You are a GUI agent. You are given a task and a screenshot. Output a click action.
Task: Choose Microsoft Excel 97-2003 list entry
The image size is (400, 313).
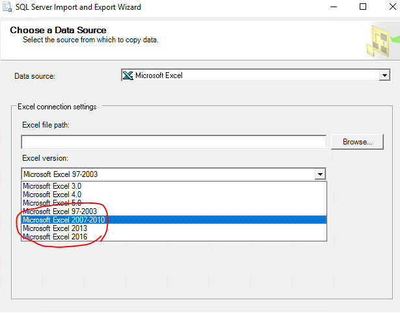pos(174,211)
